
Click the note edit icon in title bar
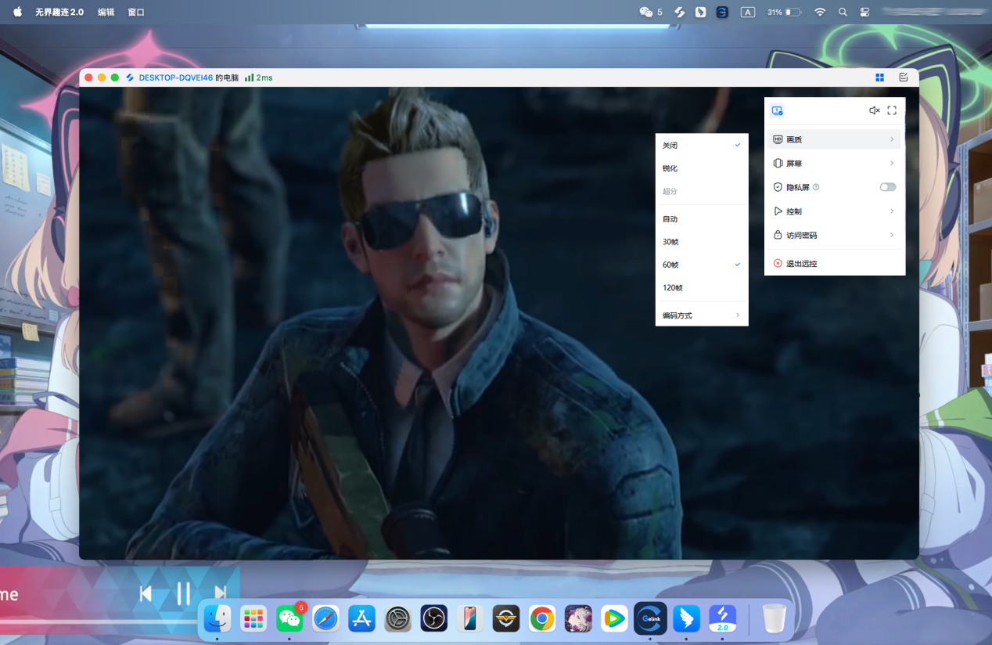tap(904, 77)
